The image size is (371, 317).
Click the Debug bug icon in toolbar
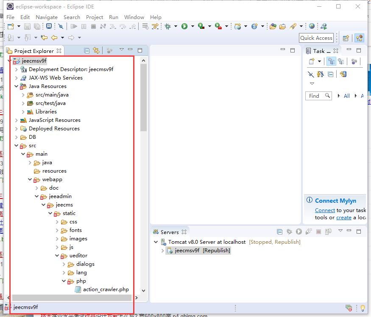[168, 26]
